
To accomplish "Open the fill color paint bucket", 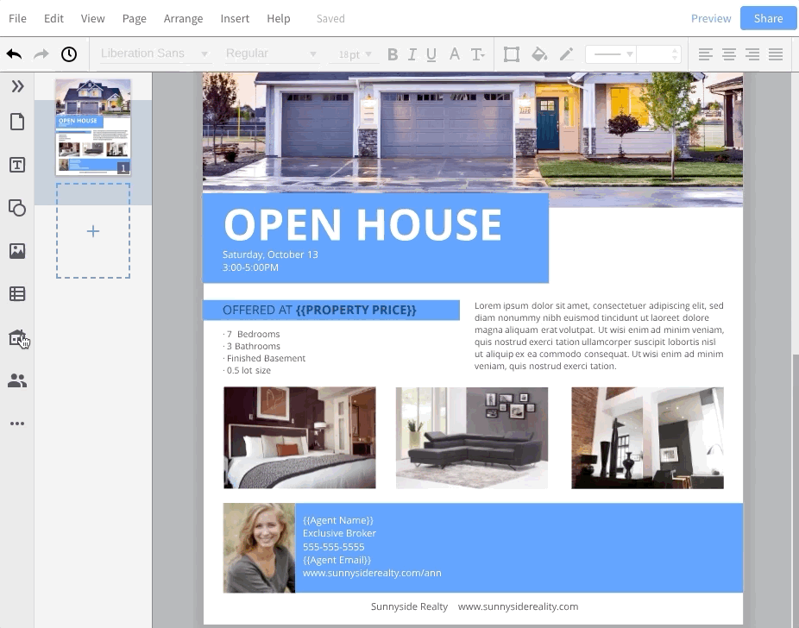I will coord(539,54).
